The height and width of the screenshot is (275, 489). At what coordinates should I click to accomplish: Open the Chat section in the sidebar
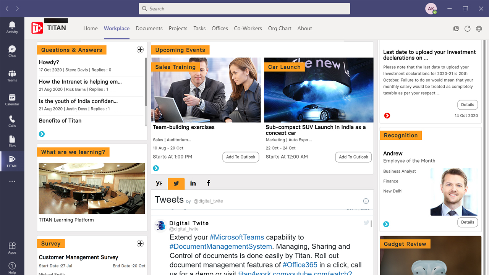click(x=12, y=50)
